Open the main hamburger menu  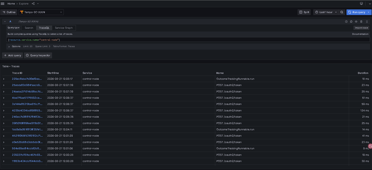pos(3,4)
